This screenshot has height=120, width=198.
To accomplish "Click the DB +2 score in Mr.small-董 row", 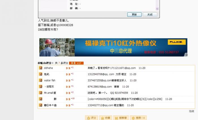I will click(70, 93).
